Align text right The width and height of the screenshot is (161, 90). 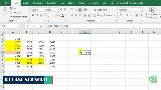80,15
